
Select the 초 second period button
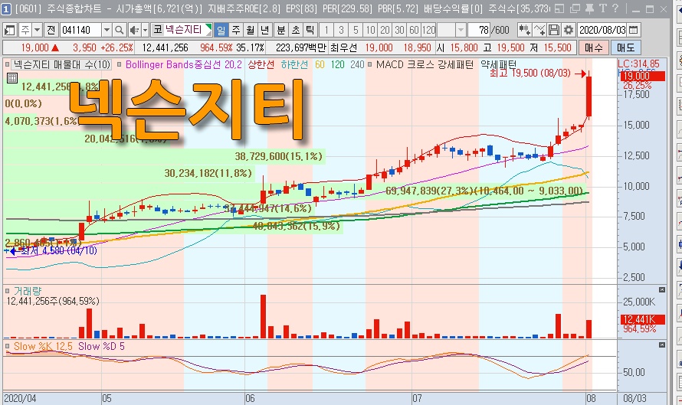coord(296,30)
